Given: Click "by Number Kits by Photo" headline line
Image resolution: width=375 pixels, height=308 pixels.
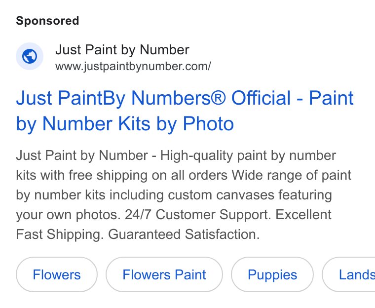Looking at the screenshot, I should 125,124.
